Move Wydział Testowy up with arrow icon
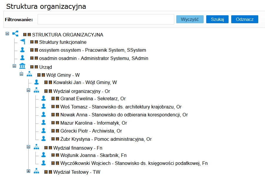Screen dimensions: 265x179 tap(46, 172)
